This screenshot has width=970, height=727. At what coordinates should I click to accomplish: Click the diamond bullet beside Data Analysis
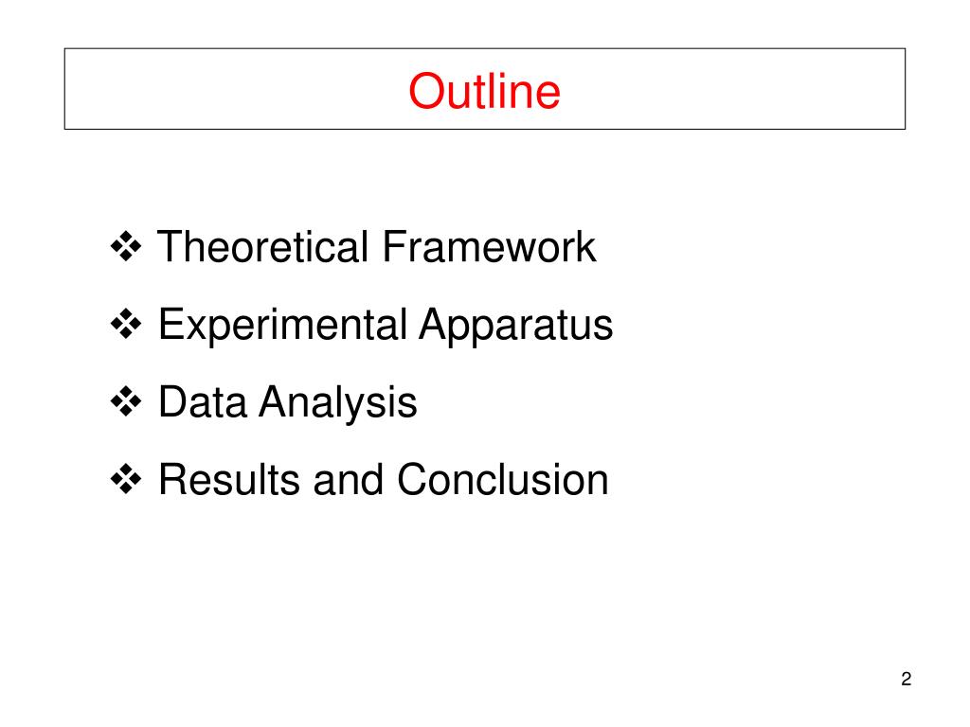pyautogui.click(x=126, y=401)
